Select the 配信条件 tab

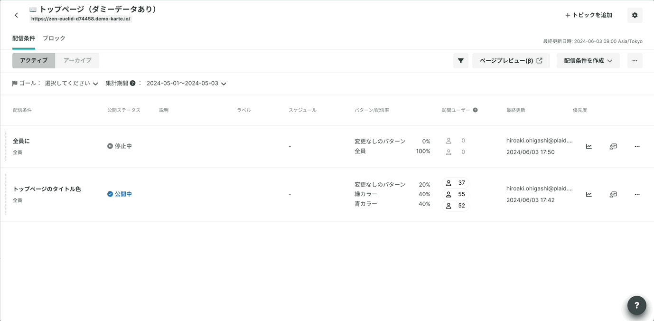(24, 38)
